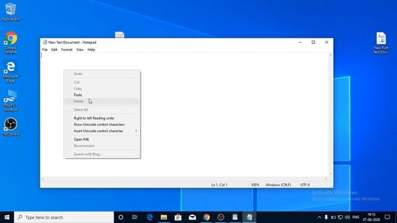Show hidden system tray icons
This screenshot has width=397, height=223.
pyautogui.click(x=319, y=217)
